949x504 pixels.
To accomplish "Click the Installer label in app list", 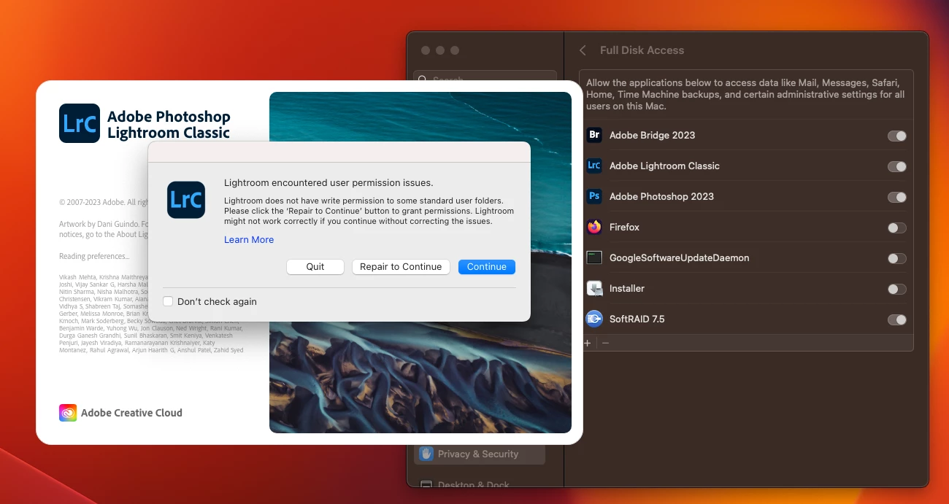I will (627, 288).
